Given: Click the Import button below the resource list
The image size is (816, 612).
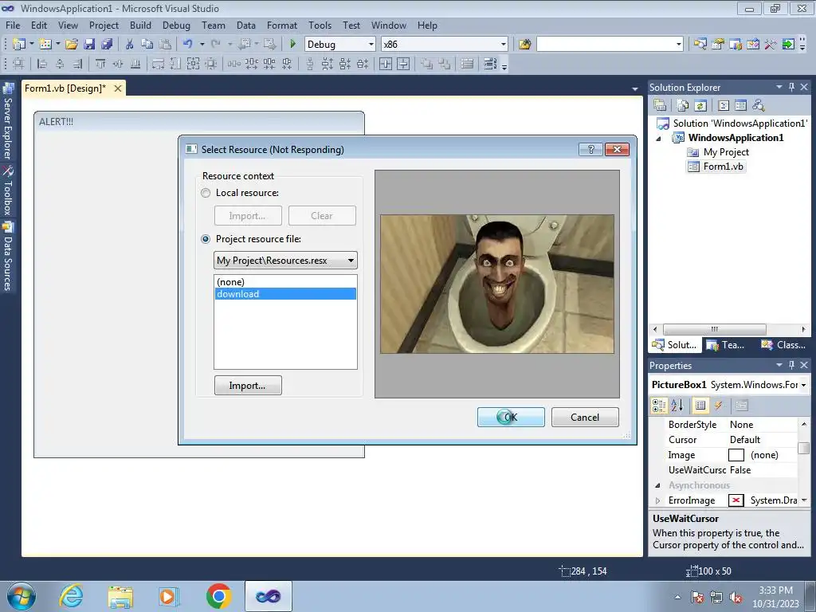Looking at the screenshot, I should (248, 386).
